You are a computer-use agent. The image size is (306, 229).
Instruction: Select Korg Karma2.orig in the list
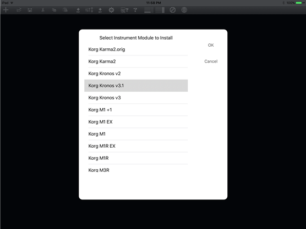pos(136,49)
